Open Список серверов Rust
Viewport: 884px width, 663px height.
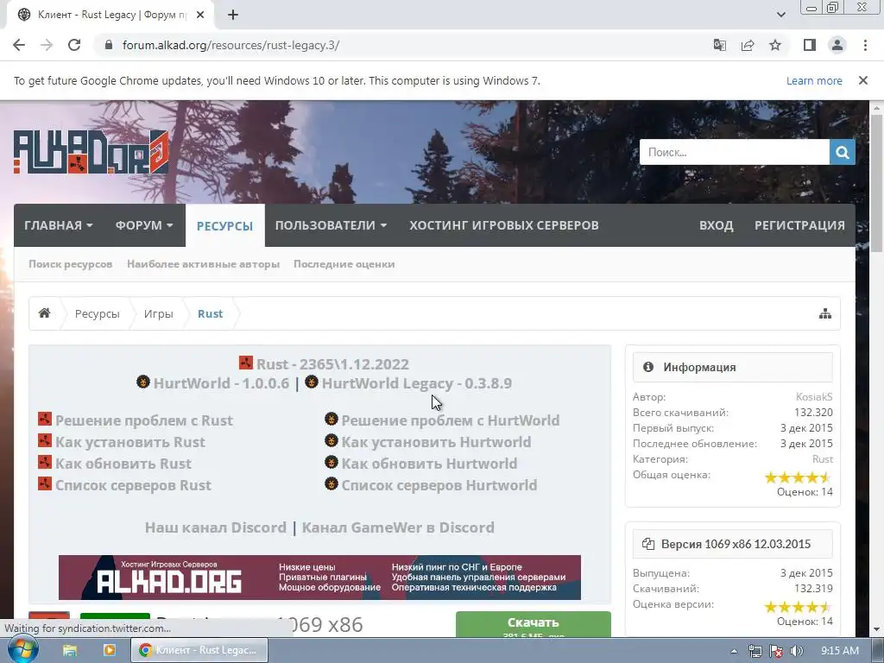[133, 485]
